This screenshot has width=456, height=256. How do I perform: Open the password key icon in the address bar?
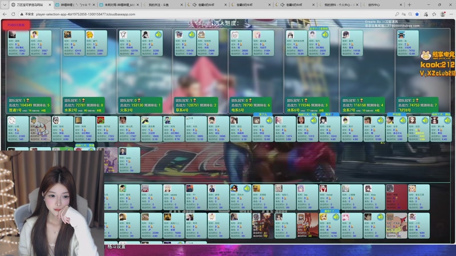coord(397,14)
